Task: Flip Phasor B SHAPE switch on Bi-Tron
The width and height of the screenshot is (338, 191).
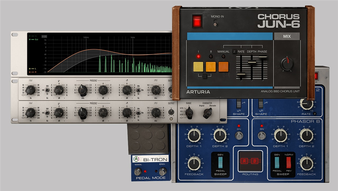Action: pos(261,104)
